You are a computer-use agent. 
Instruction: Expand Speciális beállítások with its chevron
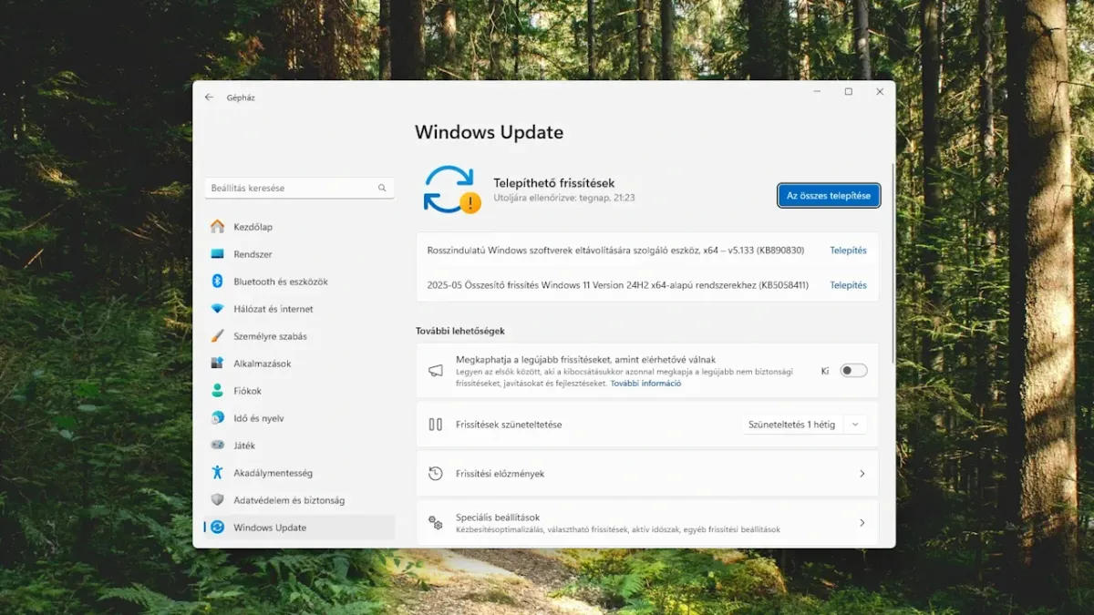click(x=862, y=523)
